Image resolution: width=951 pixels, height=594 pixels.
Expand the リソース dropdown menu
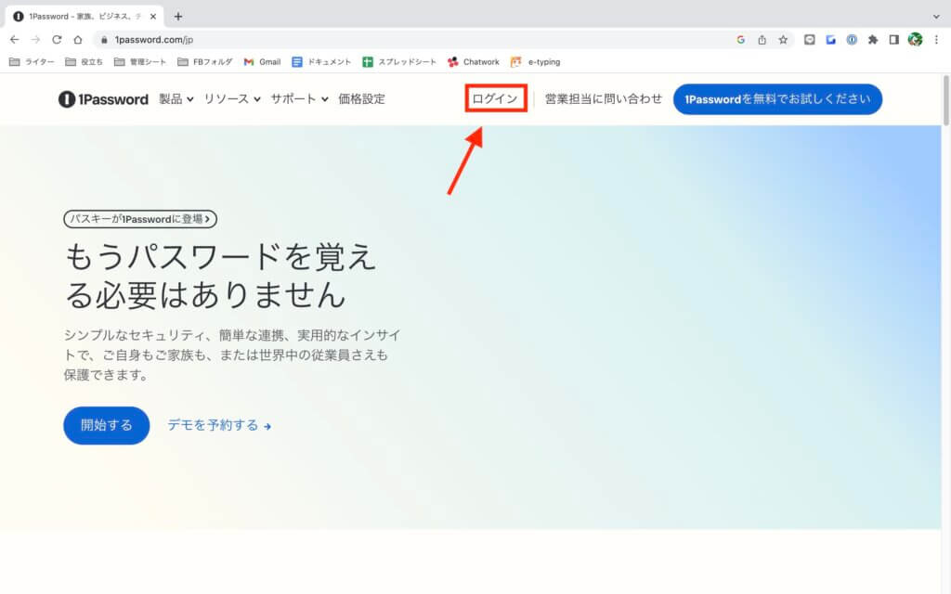tap(231, 98)
